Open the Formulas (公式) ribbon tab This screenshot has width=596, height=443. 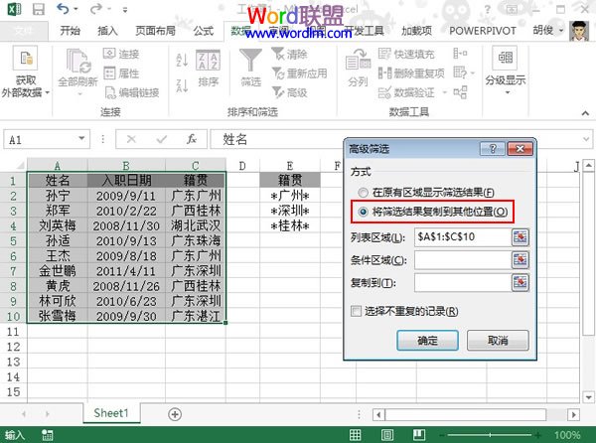click(x=204, y=31)
